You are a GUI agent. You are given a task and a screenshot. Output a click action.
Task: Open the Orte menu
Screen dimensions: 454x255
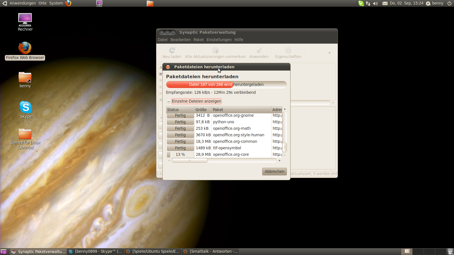pyautogui.click(x=43, y=3)
